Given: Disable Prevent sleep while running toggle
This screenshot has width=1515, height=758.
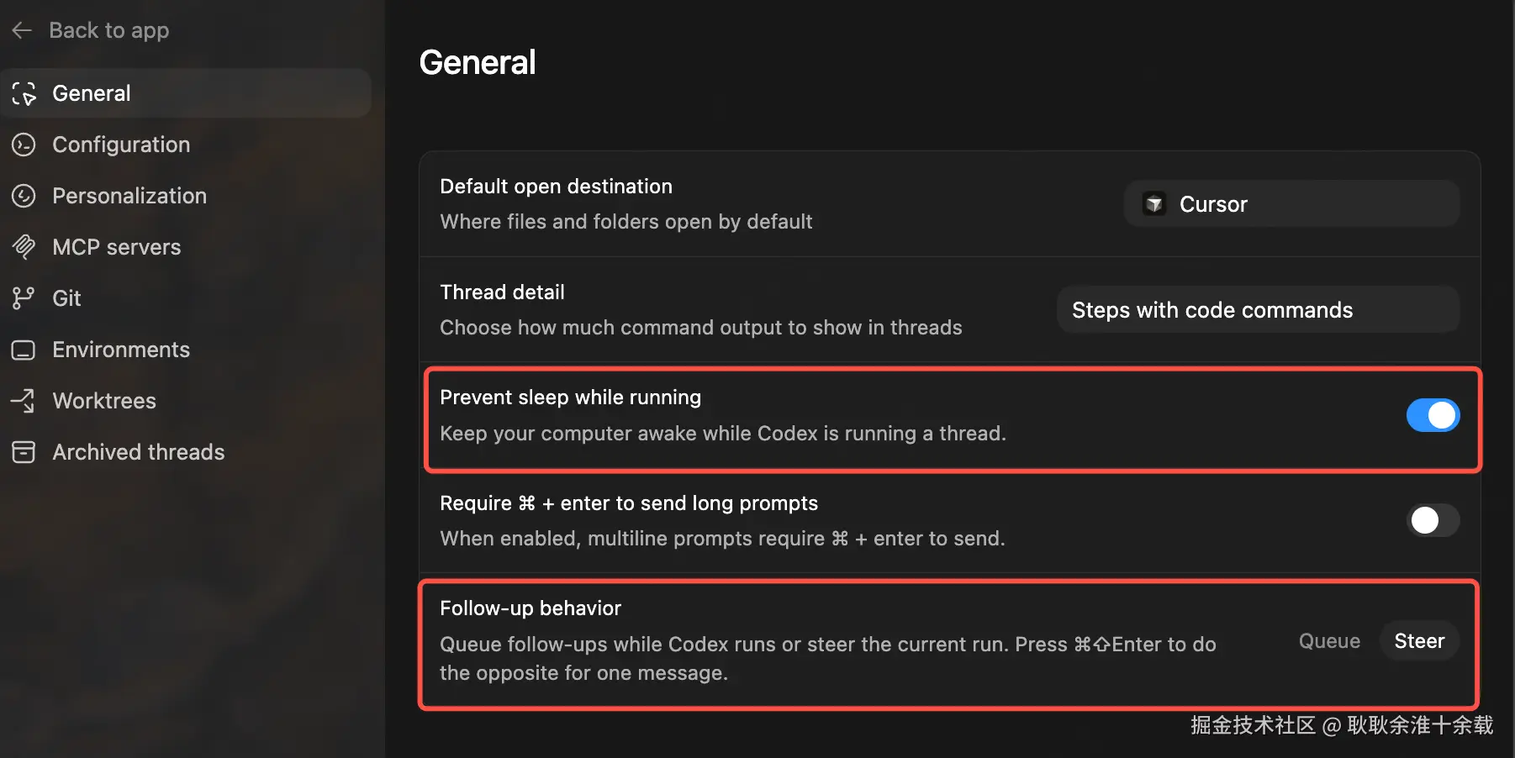Looking at the screenshot, I should pyautogui.click(x=1432, y=415).
